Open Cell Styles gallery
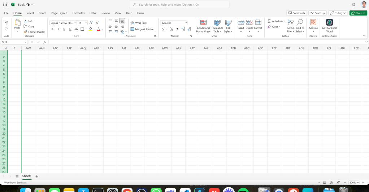Screen dimensions: 369x192 point(228,26)
